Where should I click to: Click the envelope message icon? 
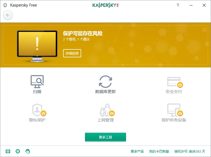tap(8, 151)
